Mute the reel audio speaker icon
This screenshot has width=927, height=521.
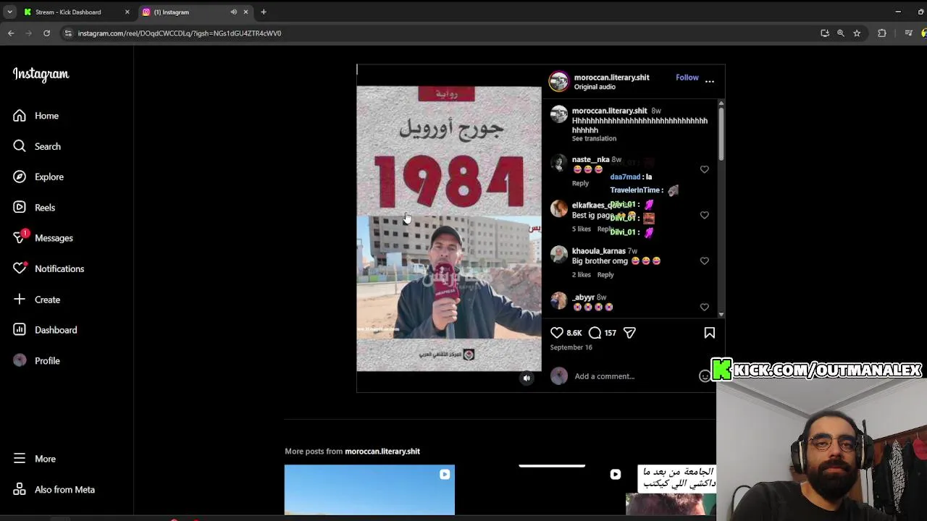pos(527,378)
